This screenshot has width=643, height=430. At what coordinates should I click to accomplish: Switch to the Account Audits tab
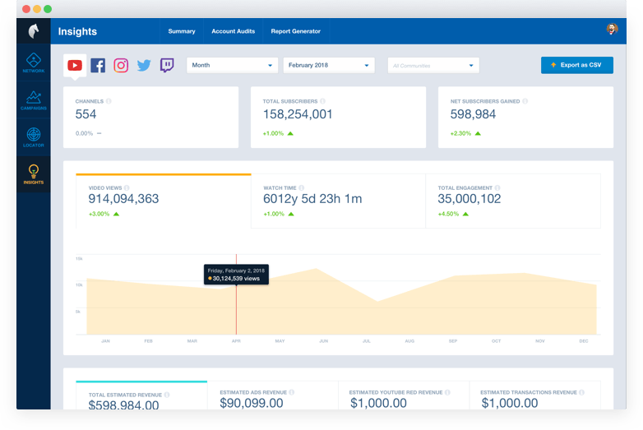click(x=233, y=31)
